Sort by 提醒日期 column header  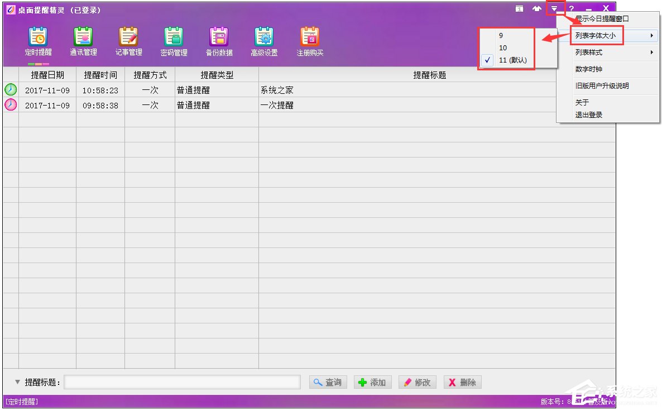coord(47,75)
